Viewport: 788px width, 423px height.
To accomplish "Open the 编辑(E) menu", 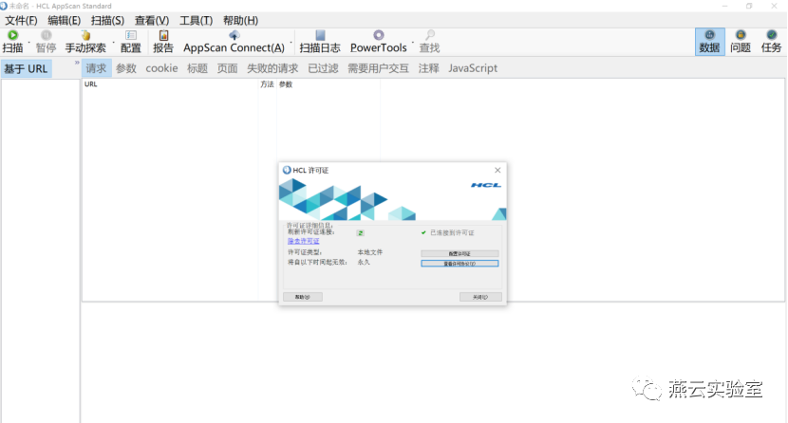I will coord(64,21).
